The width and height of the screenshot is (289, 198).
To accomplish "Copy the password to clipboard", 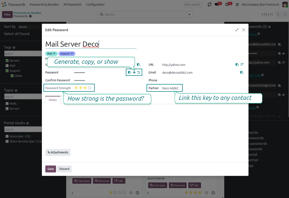I will (x=130, y=72).
